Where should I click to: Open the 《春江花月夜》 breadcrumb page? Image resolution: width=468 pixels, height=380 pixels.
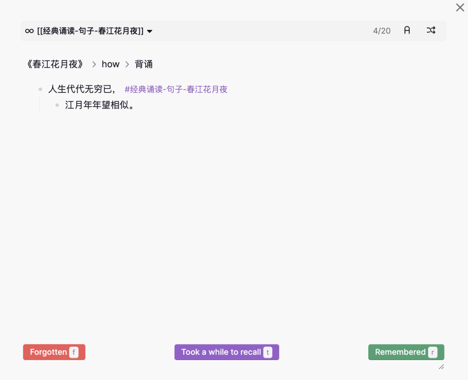(55, 64)
